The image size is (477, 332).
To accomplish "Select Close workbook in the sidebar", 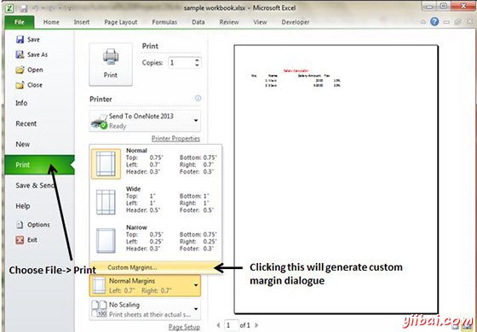I will click(29, 85).
